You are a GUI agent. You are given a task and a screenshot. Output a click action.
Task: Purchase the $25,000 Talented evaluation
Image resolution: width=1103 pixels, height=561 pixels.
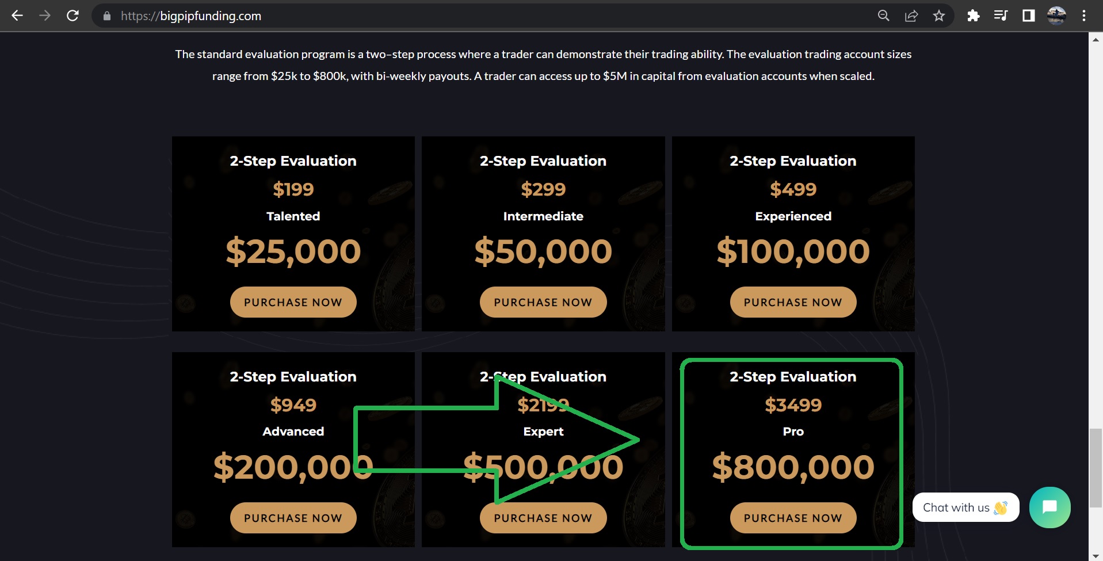click(293, 302)
